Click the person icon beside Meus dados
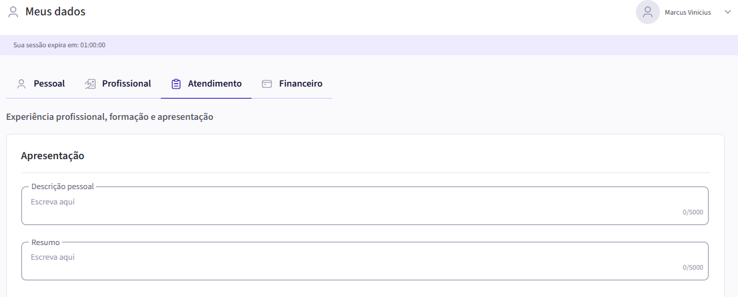The width and height of the screenshot is (738, 297). pyautogui.click(x=13, y=12)
